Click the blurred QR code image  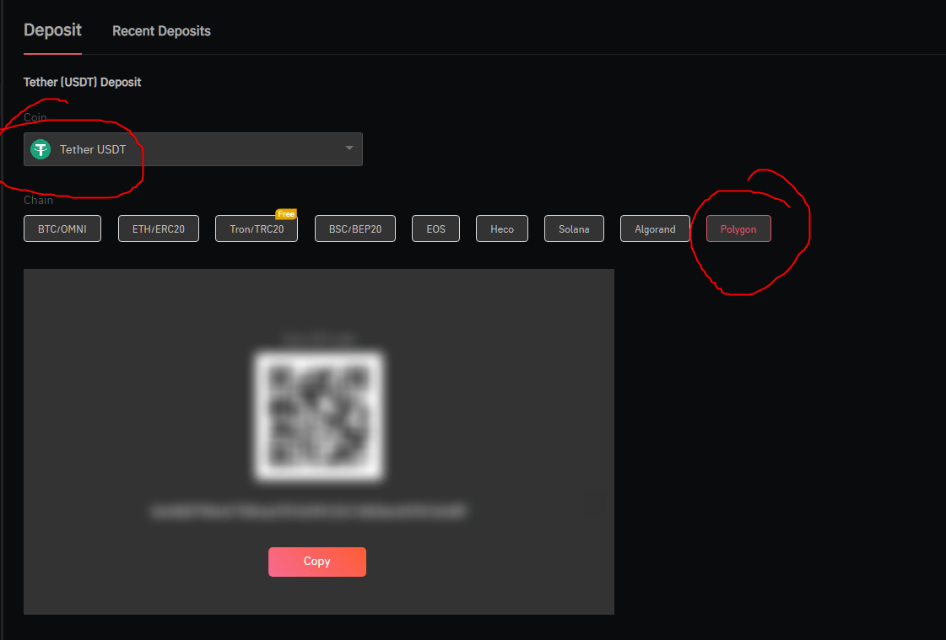318,417
